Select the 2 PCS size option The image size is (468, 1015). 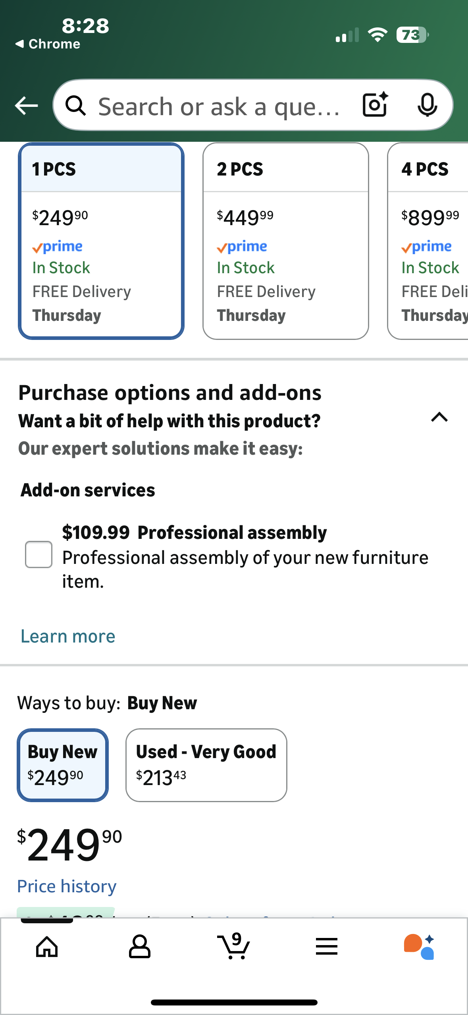pyautogui.click(x=285, y=241)
